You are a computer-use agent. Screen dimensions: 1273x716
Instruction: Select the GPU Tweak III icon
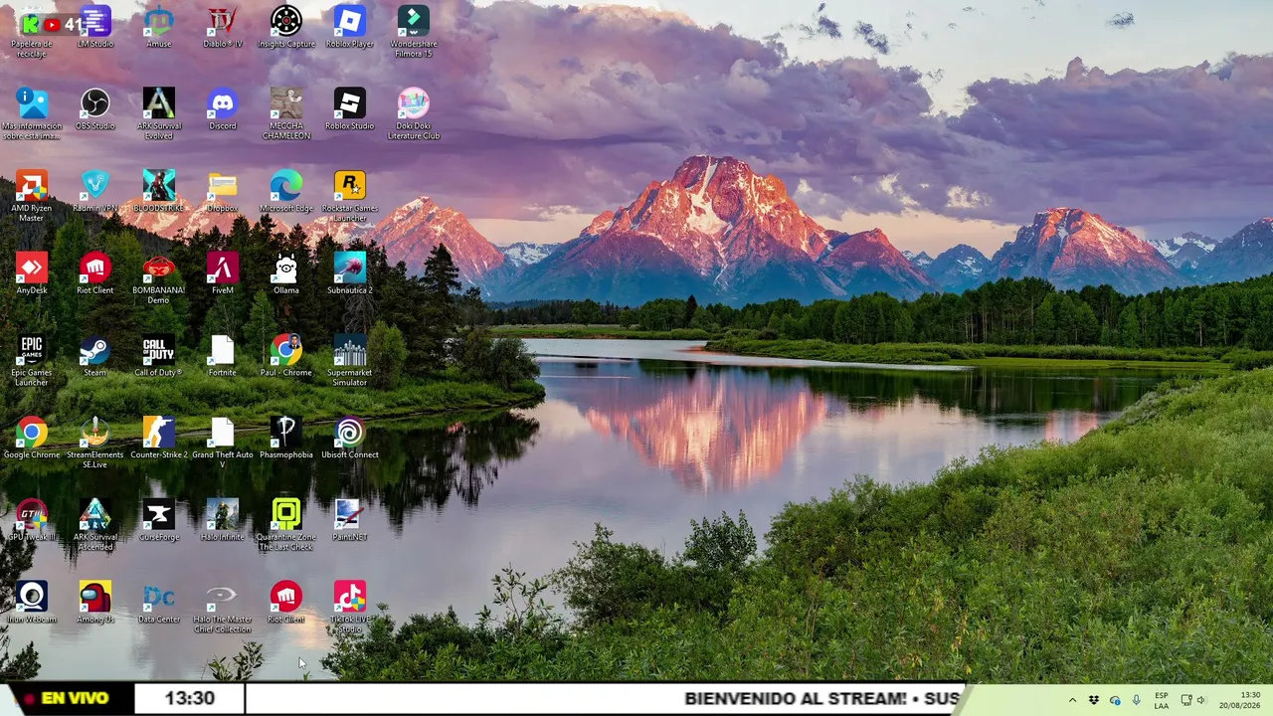(32, 521)
